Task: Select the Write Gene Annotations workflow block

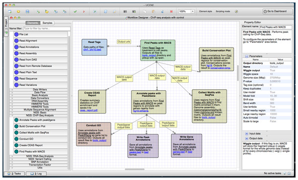Action: (187, 146)
